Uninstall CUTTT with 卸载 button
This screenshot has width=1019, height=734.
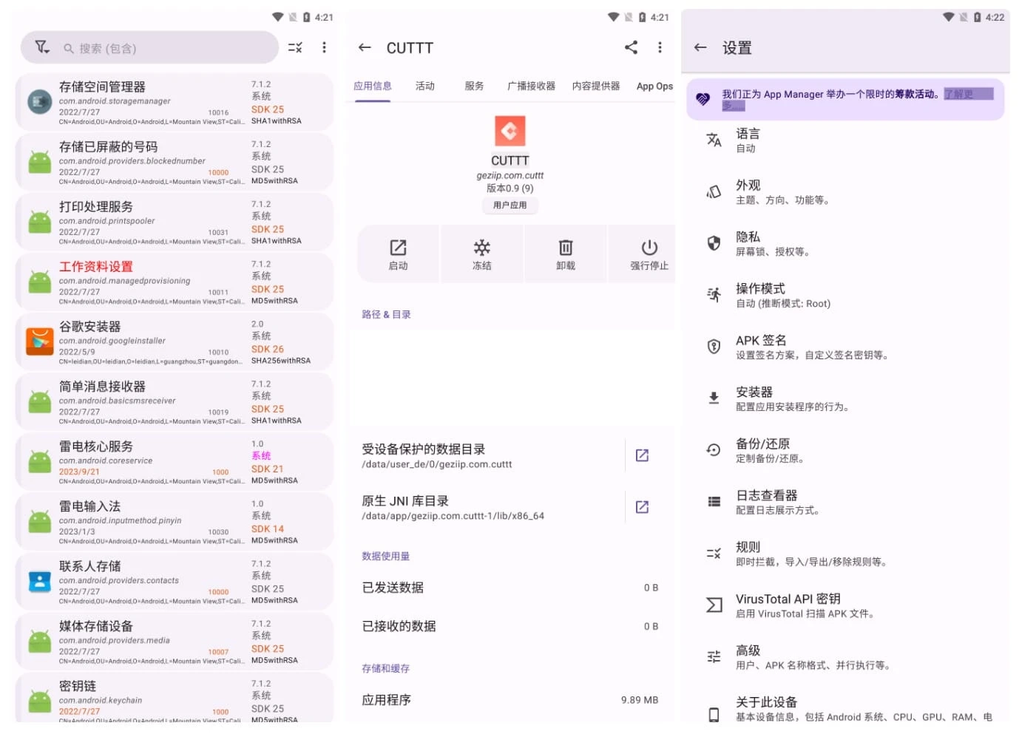click(566, 254)
